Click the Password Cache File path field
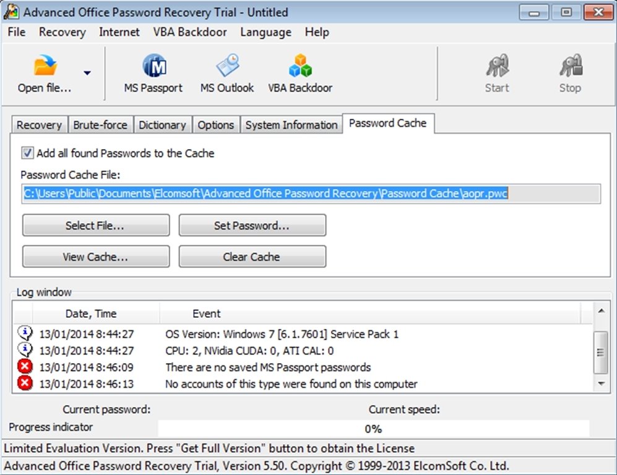Viewport: 617px width, 475px height. click(x=311, y=194)
